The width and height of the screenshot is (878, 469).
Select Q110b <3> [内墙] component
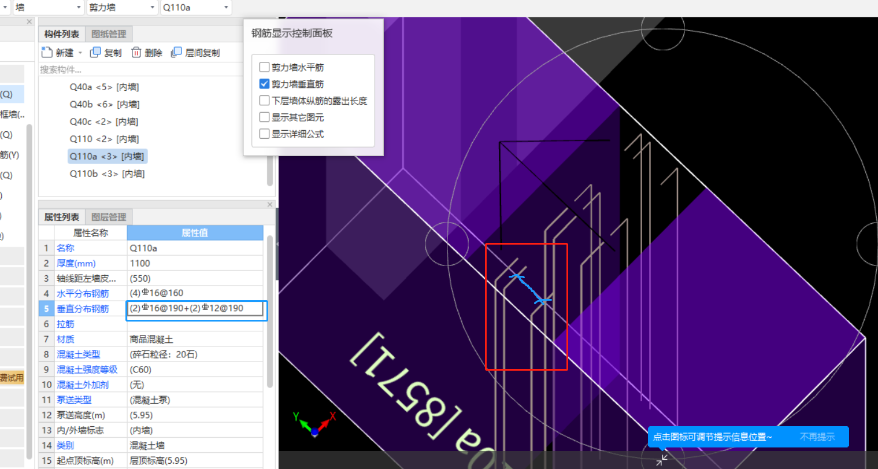click(x=107, y=173)
